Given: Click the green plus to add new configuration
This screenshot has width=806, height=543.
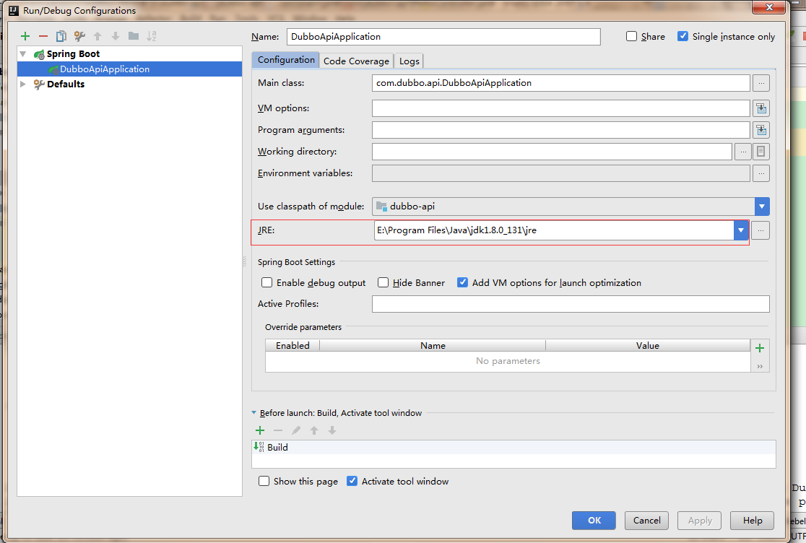Looking at the screenshot, I should tap(25, 36).
